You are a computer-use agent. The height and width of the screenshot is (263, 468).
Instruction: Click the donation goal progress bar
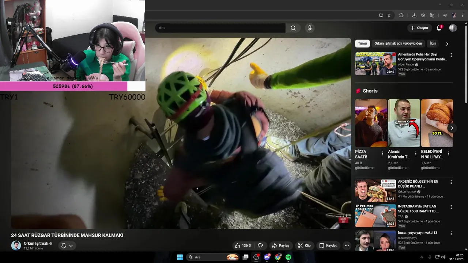point(72,86)
